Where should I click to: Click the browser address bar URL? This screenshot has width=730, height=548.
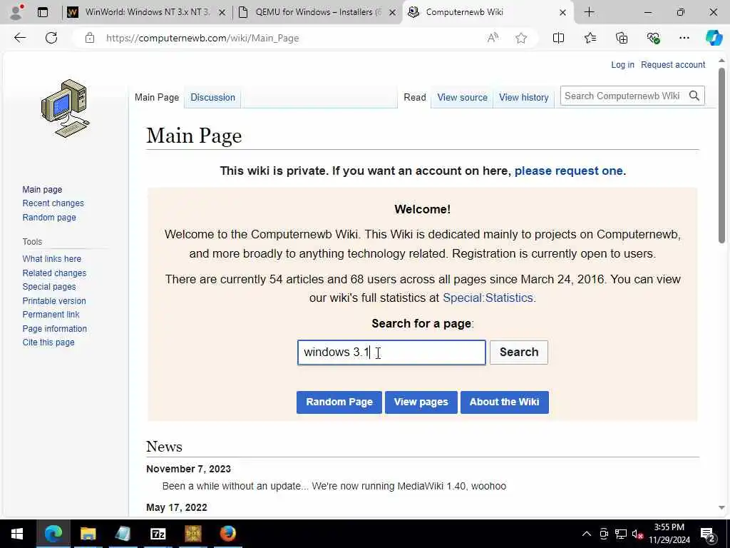[202, 39]
